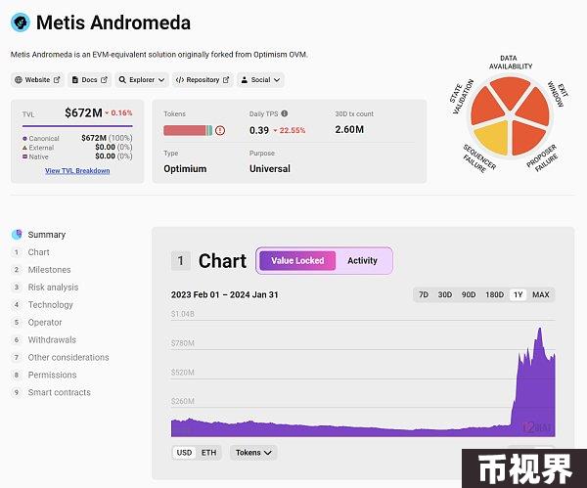Click the tokens breakdown bar
587x488 pixels.
188,130
